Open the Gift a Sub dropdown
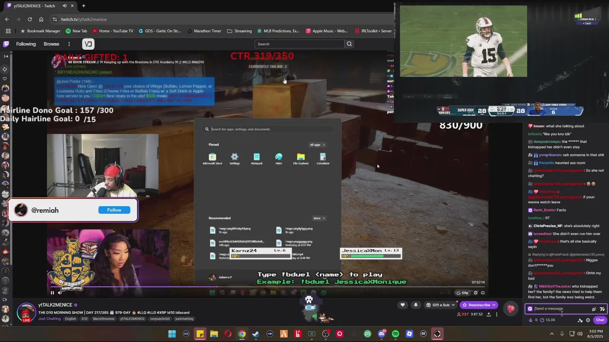Viewport: 609px width, 342px height. 440,305
